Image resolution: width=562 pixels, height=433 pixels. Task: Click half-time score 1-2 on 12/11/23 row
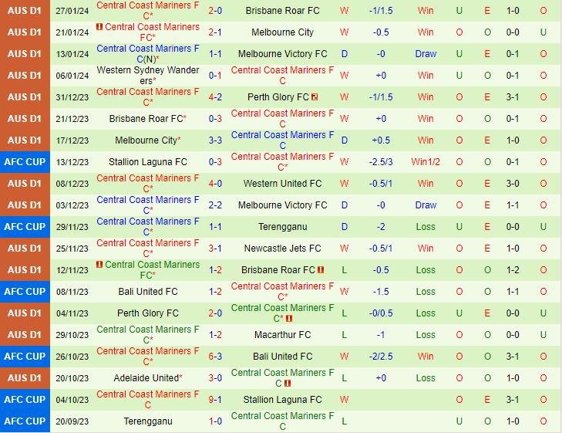513,270
